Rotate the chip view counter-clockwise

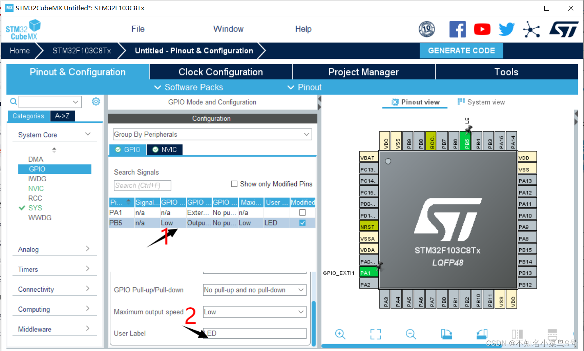pyautogui.click(x=482, y=334)
